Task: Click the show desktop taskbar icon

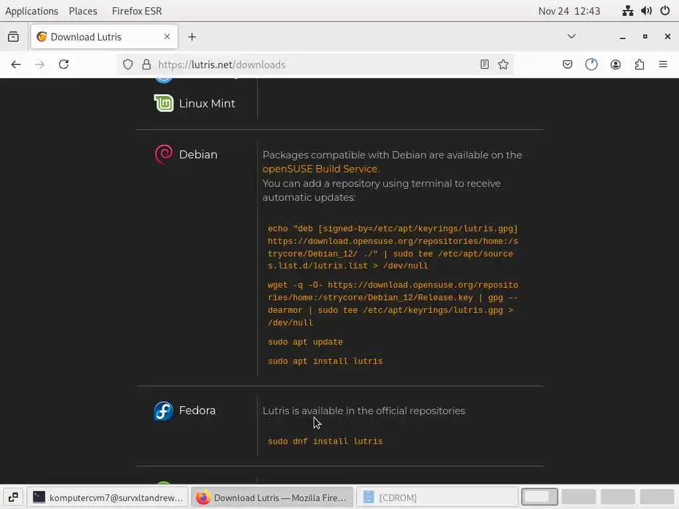Action: click(13, 497)
